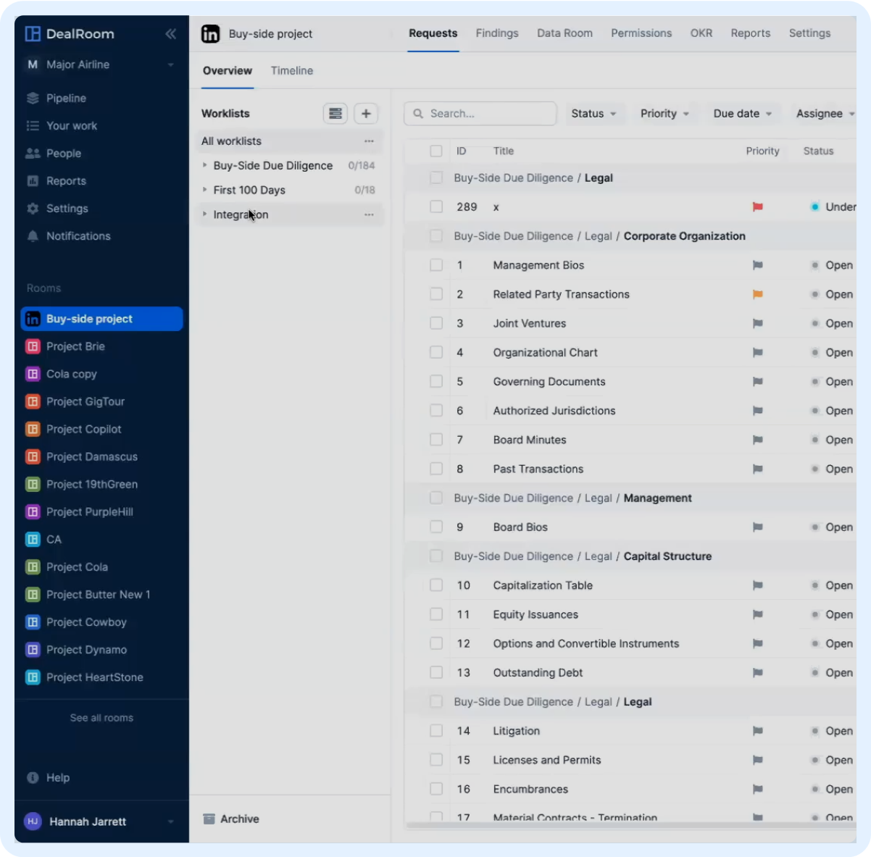Select the People sidebar icon

(x=33, y=153)
